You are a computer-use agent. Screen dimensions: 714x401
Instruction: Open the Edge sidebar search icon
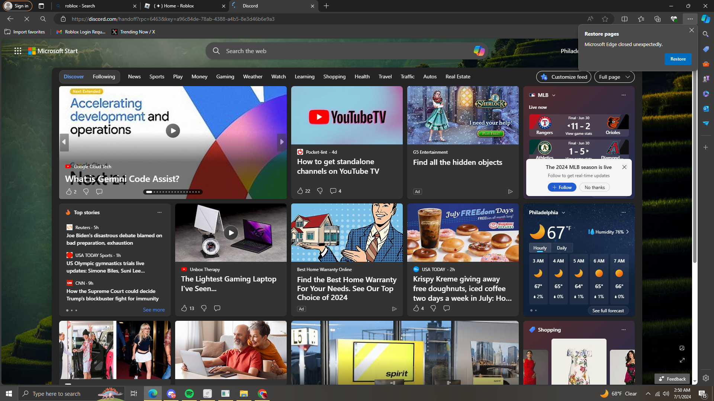(705, 34)
